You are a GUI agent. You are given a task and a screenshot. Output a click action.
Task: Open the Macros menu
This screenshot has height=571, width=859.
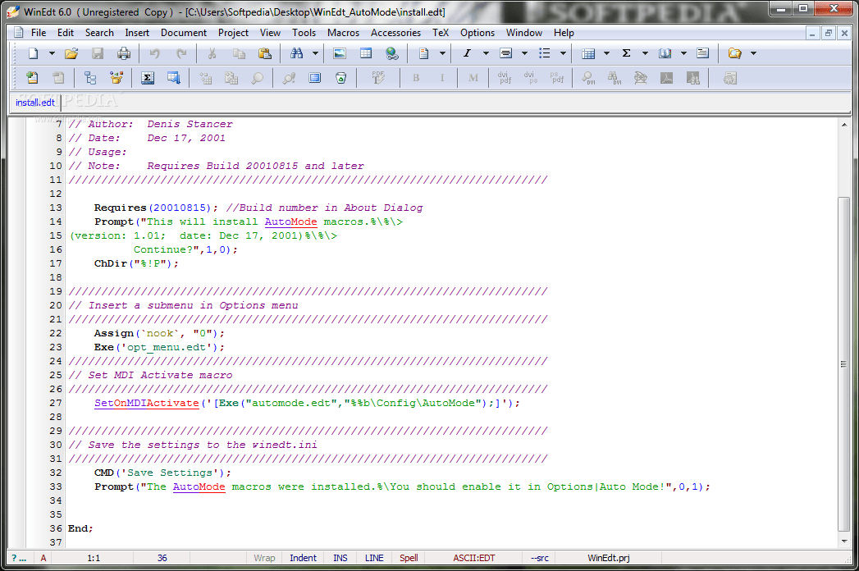[343, 33]
